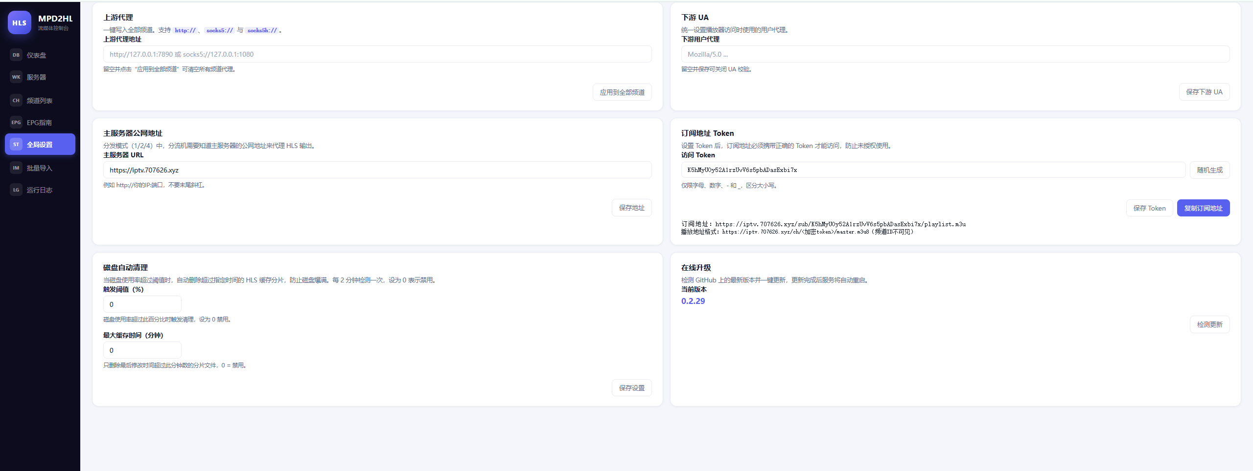Open the EPG指南 page

pyautogui.click(x=40, y=123)
